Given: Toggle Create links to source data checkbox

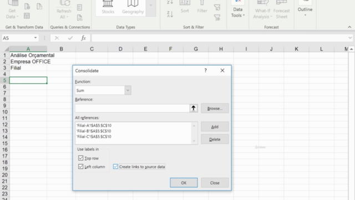Looking at the screenshot, I should click(115, 167).
